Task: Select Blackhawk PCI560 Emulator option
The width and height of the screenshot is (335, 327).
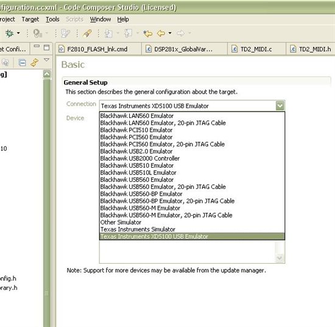Action: pyautogui.click(x=192, y=137)
